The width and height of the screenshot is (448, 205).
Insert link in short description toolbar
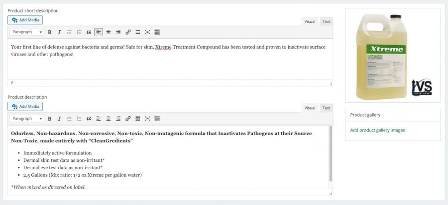coord(128,32)
